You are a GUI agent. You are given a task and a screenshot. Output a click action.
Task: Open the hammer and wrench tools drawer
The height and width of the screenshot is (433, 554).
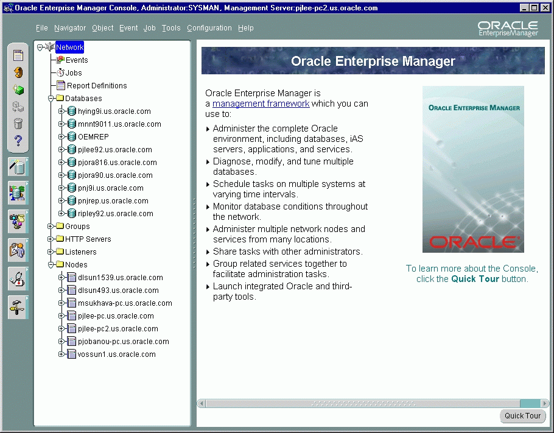tap(18, 307)
